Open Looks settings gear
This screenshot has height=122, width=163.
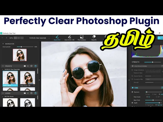pyautogui.click(x=31, y=93)
